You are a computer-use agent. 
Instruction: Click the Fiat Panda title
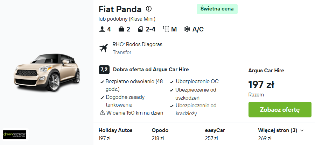pos(120,9)
